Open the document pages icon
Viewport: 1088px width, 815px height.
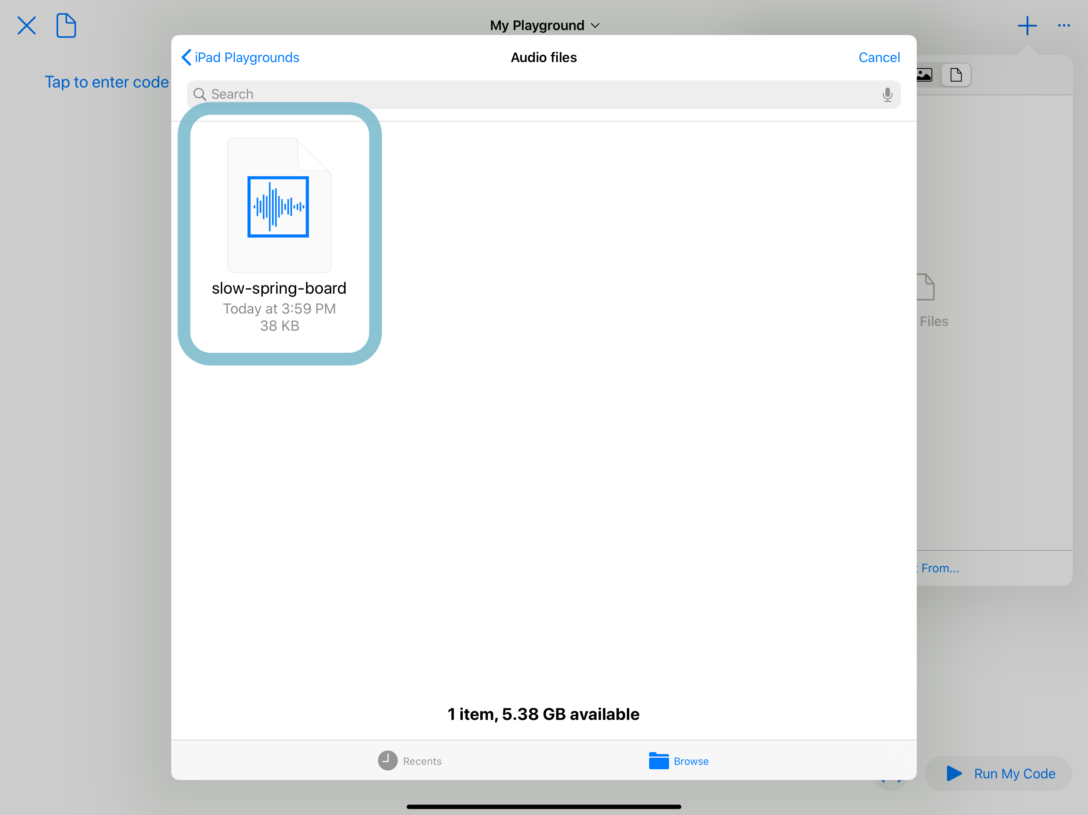point(66,25)
